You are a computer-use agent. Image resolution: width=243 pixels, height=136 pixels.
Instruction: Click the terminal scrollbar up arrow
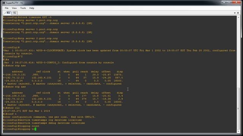pyautogui.click(x=238, y=17)
